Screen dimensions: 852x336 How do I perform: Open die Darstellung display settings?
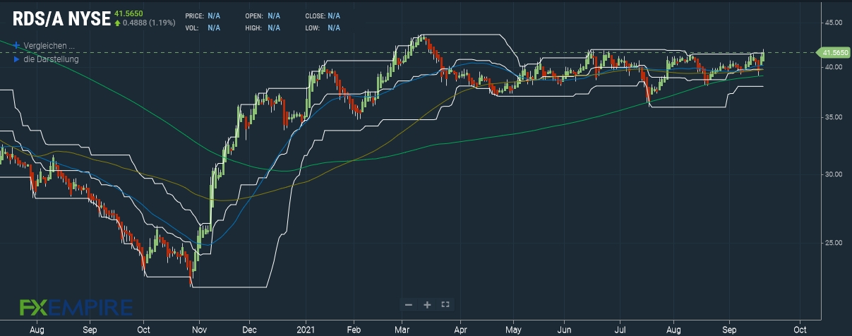51,59
